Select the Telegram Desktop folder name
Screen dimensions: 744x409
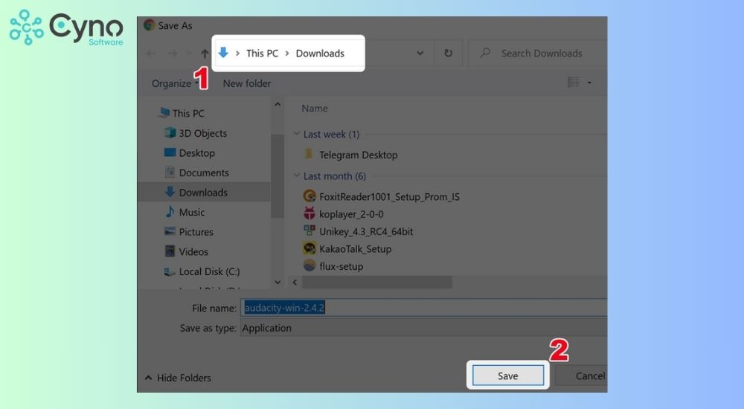tap(359, 155)
